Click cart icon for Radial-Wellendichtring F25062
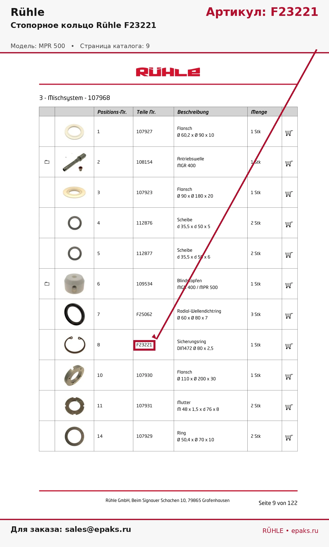 [x=289, y=316]
